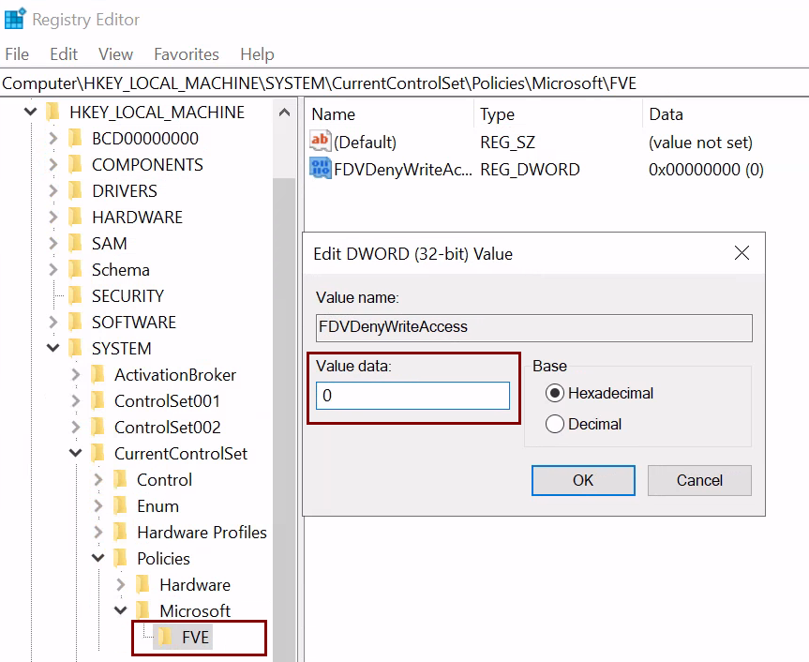Select the Enum folder icon
The image size is (809, 662).
120,506
